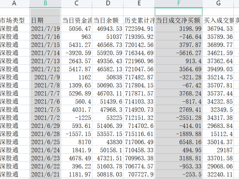Select column E header
Viewport: 239px width, 179px height.
139,3
